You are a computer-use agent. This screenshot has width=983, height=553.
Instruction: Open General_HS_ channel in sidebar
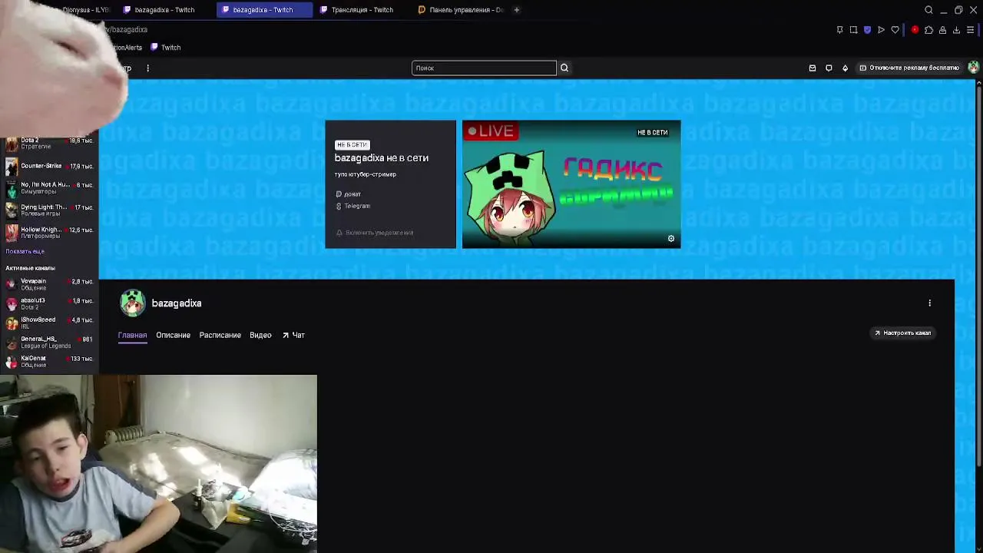pos(49,342)
